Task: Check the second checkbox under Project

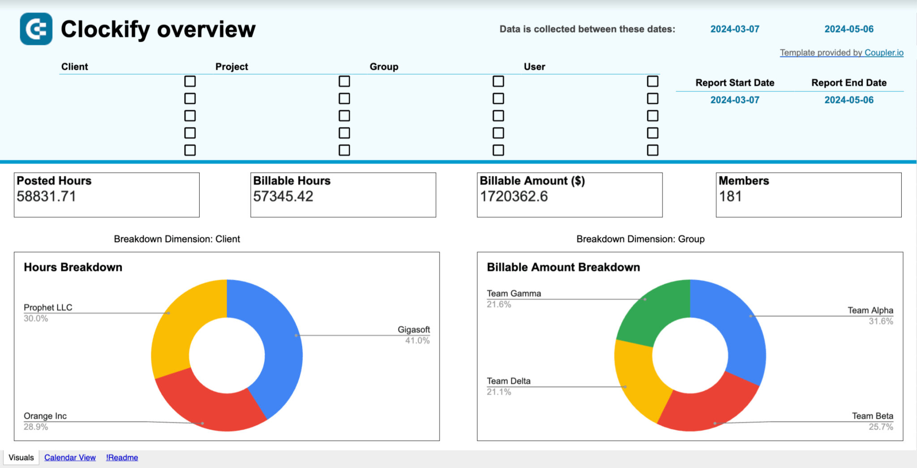Action: pyautogui.click(x=344, y=98)
